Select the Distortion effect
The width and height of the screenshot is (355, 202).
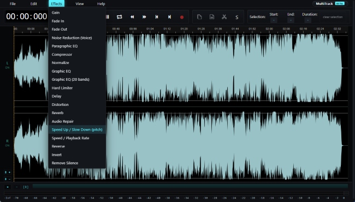(77, 104)
